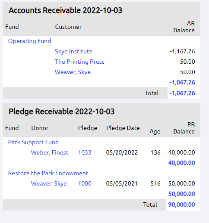Select age value 136
The image size is (209, 223).
click(x=155, y=153)
